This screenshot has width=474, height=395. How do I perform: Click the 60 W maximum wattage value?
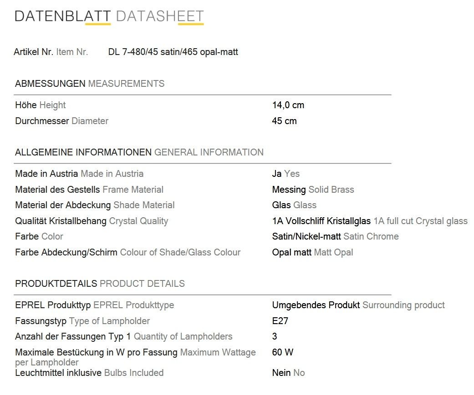coord(283,352)
